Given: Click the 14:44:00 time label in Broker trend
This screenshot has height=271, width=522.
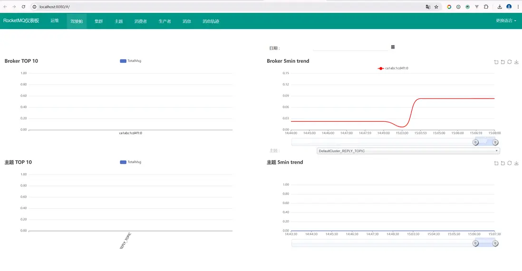Looking at the screenshot, I should tap(291, 133).
